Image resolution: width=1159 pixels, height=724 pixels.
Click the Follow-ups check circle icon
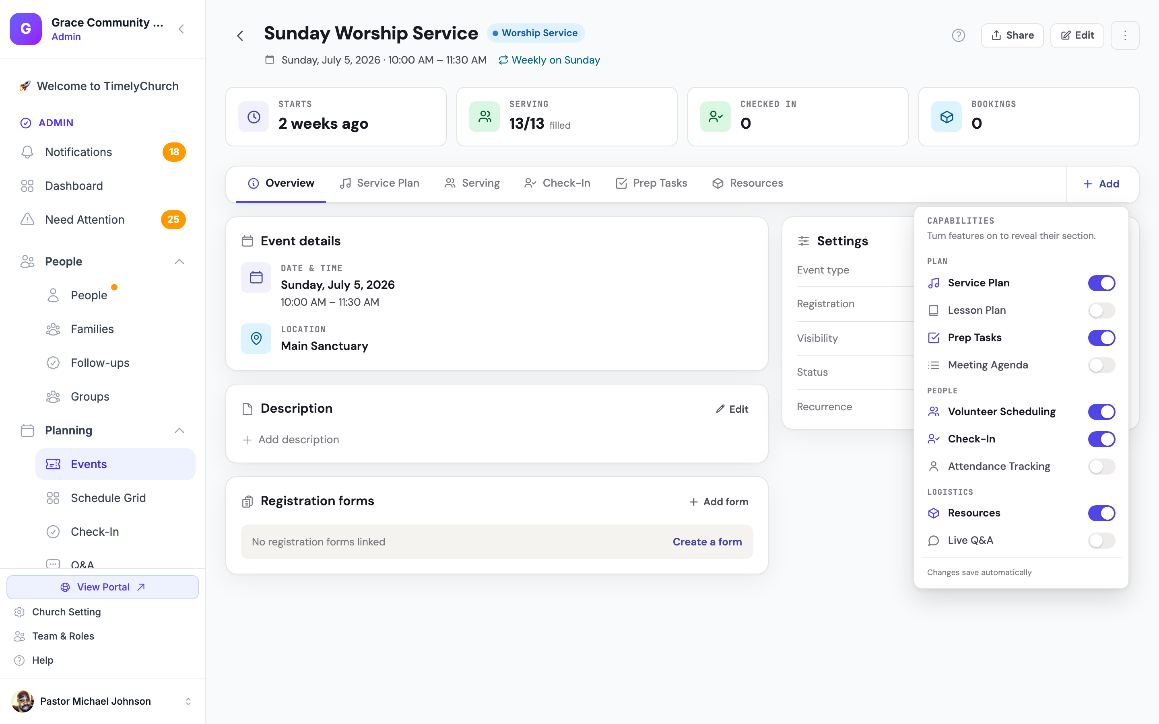tap(53, 363)
